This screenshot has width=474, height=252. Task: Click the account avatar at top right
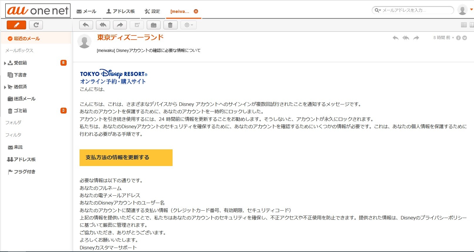point(463,10)
